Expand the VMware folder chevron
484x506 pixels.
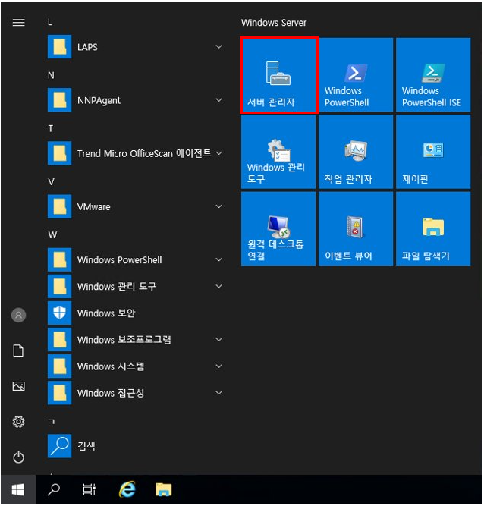point(219,206)
